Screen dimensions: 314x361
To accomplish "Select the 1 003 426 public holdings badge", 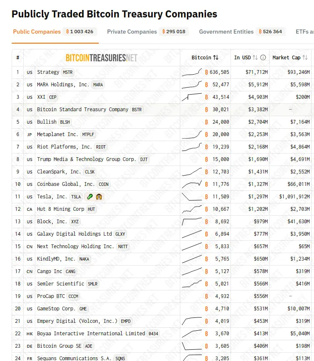I will click(x=80, y=32).
